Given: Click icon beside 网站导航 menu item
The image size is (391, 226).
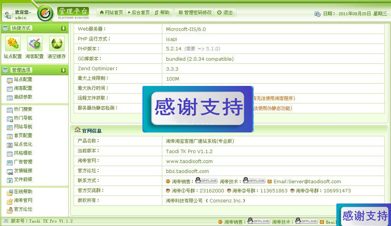Looking at the screenshot, I should pyautogui.click(x=10, y=128).
